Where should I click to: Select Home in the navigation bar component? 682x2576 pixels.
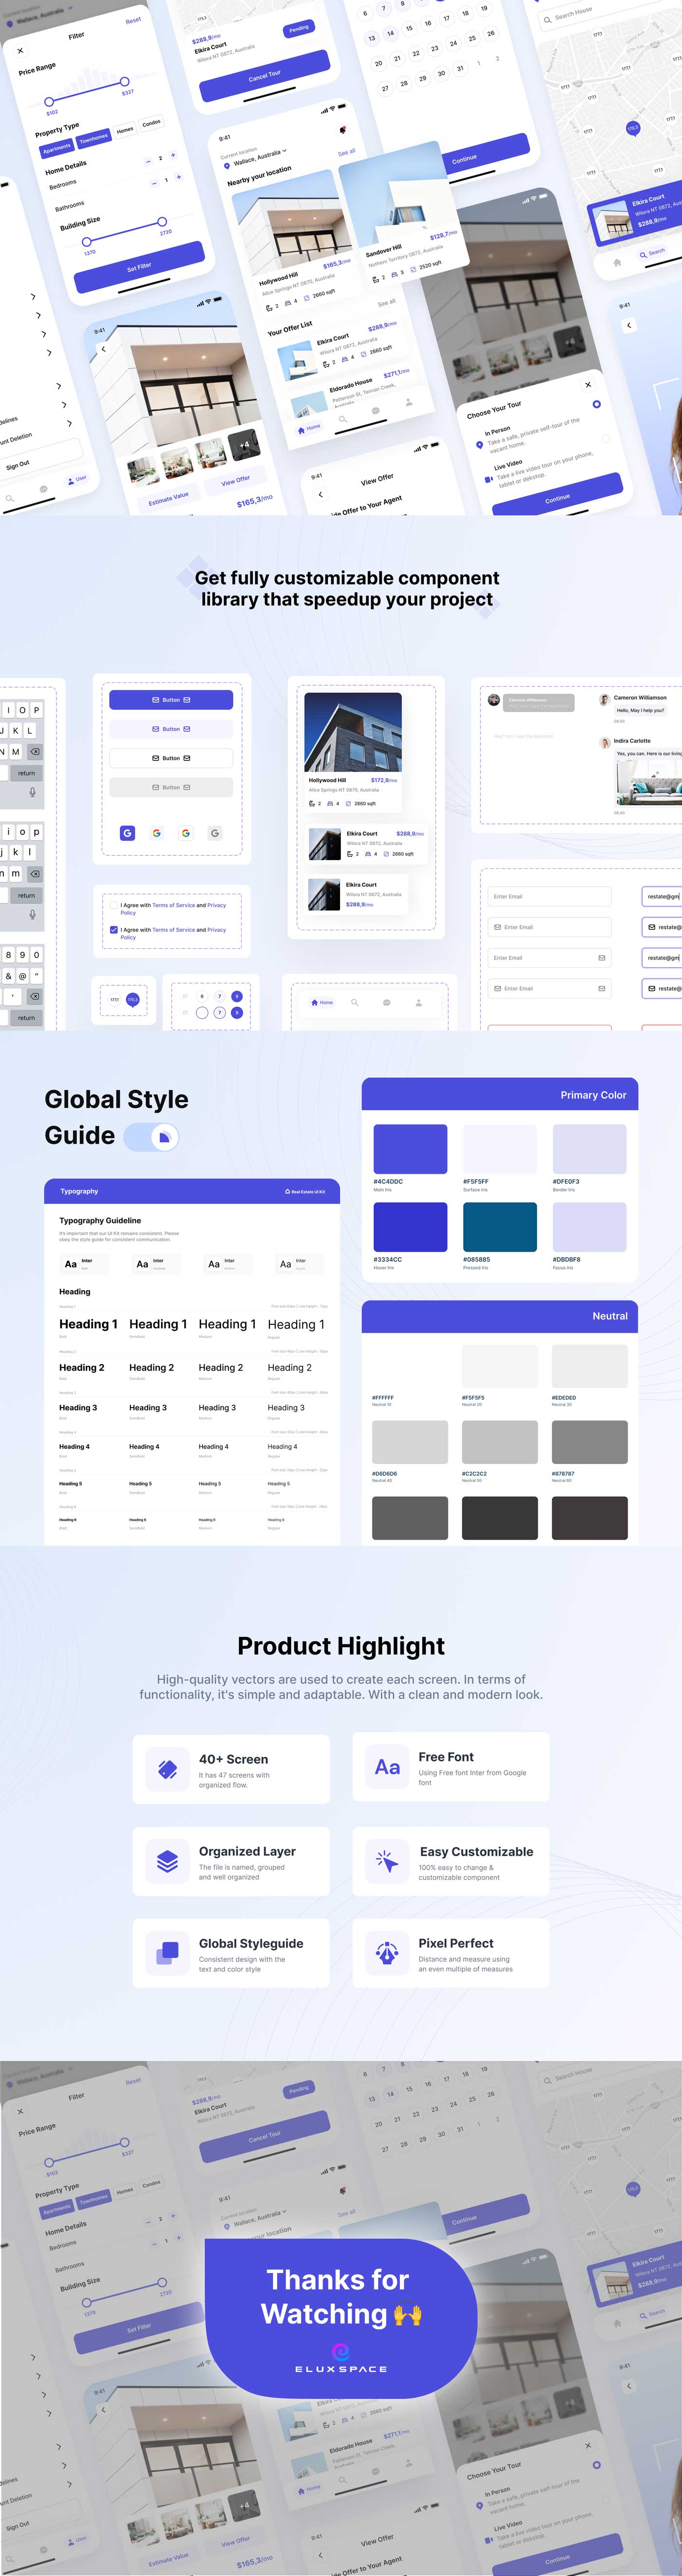tap(322, 1002)
